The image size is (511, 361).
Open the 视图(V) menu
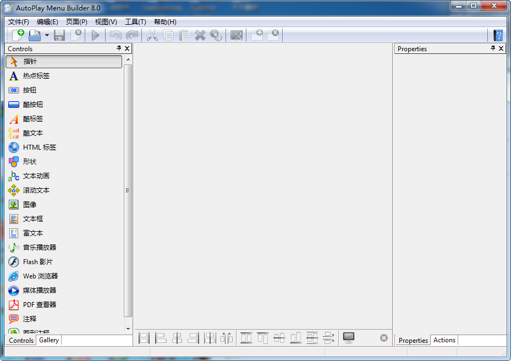(x=106, y=22)
